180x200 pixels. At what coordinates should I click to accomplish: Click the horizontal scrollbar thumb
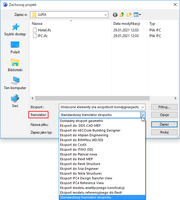point(92,98)
